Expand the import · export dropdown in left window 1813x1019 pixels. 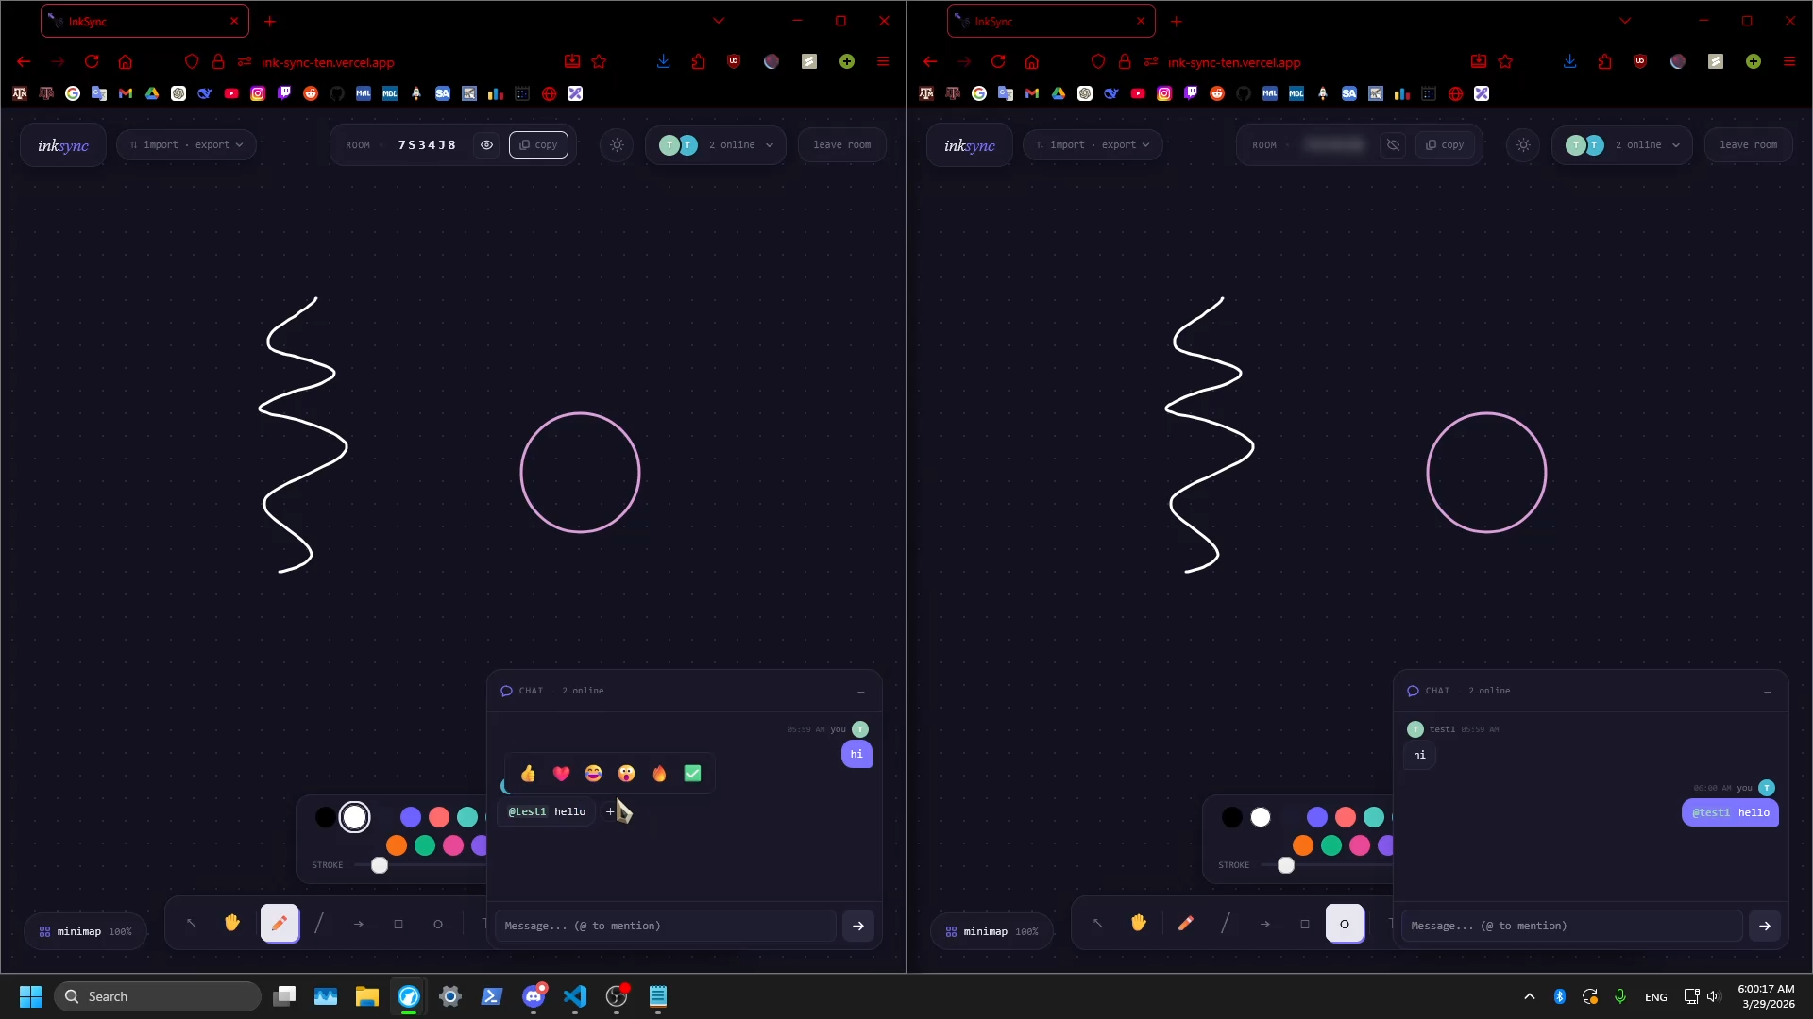click(x=186, y=145)
